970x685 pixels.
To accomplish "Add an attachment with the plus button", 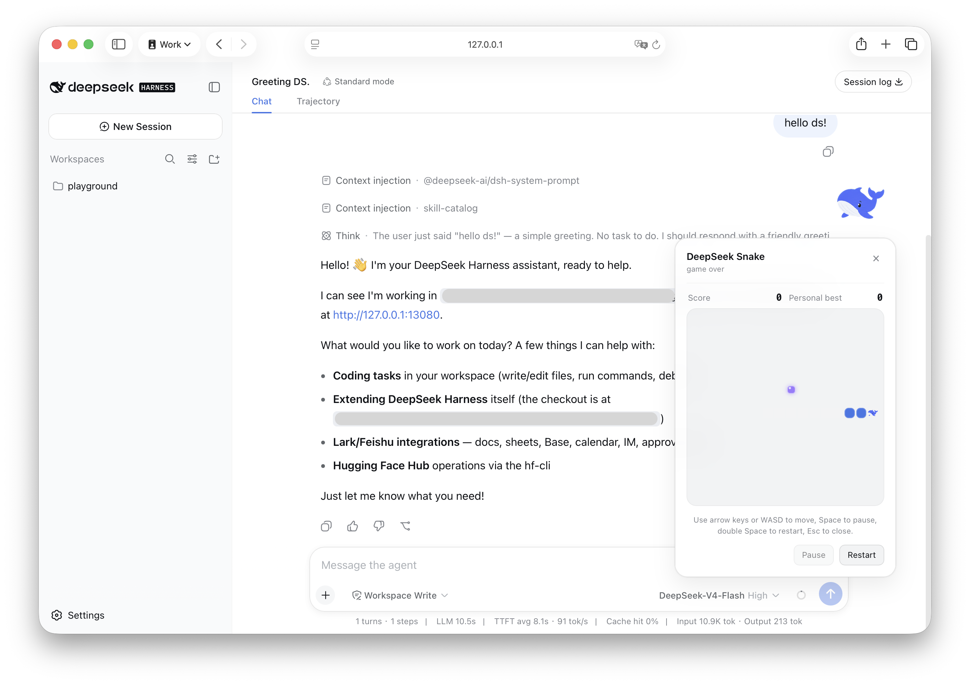I will pos(326,595).
